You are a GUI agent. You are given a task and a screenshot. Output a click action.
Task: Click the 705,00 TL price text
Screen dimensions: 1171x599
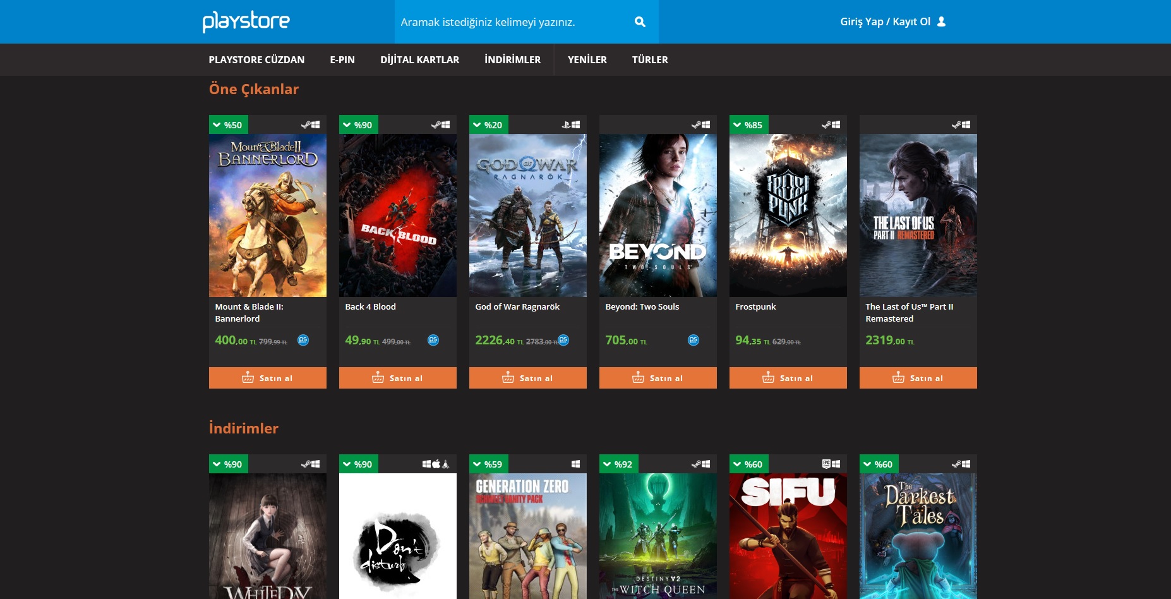click(626, 341)
